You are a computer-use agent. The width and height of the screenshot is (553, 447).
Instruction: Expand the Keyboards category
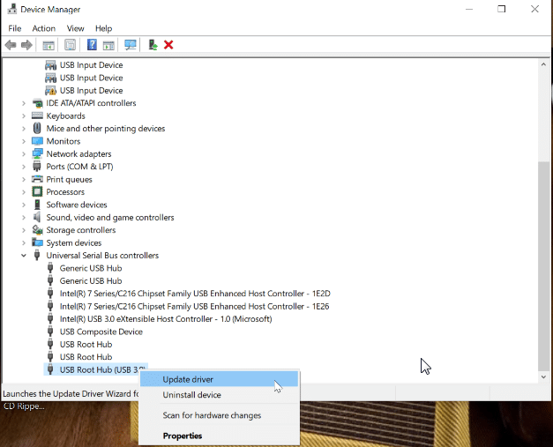[x=24, y=116]
